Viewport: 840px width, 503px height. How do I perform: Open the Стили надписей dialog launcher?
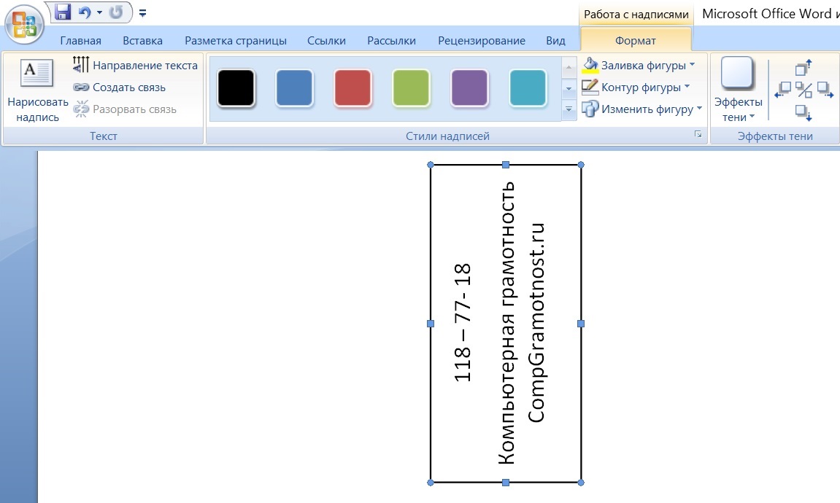click(698, 134)
